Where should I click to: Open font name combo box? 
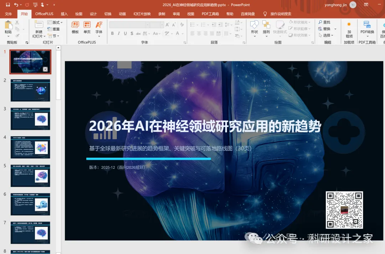point(129,25)
